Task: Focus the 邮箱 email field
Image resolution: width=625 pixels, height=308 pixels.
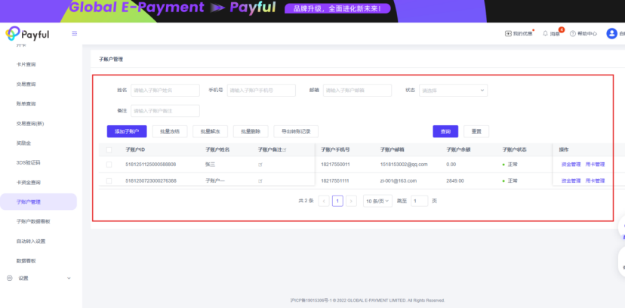Action: (x=358, y=91)
